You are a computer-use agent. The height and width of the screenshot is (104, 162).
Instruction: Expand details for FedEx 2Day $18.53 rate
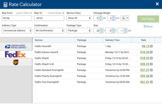[x=151, y=58]
